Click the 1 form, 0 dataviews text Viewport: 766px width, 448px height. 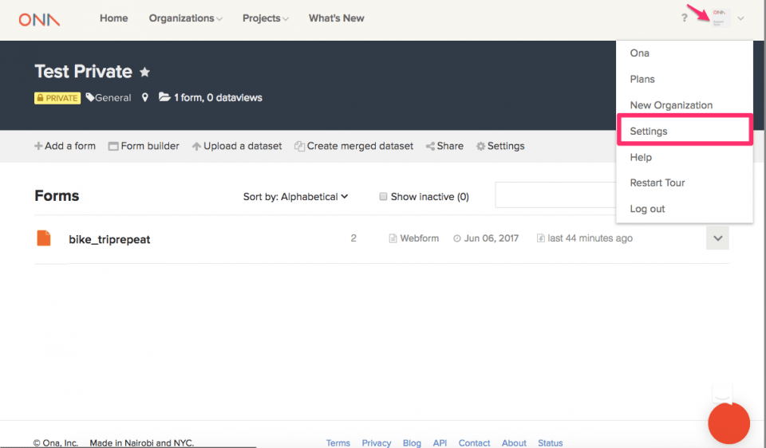218,97
